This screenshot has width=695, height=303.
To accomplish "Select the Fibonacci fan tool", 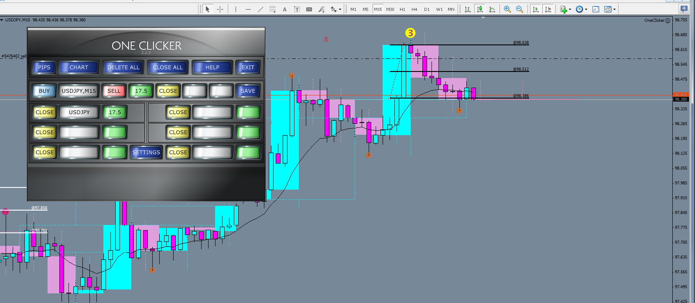I will pos(322,9).
